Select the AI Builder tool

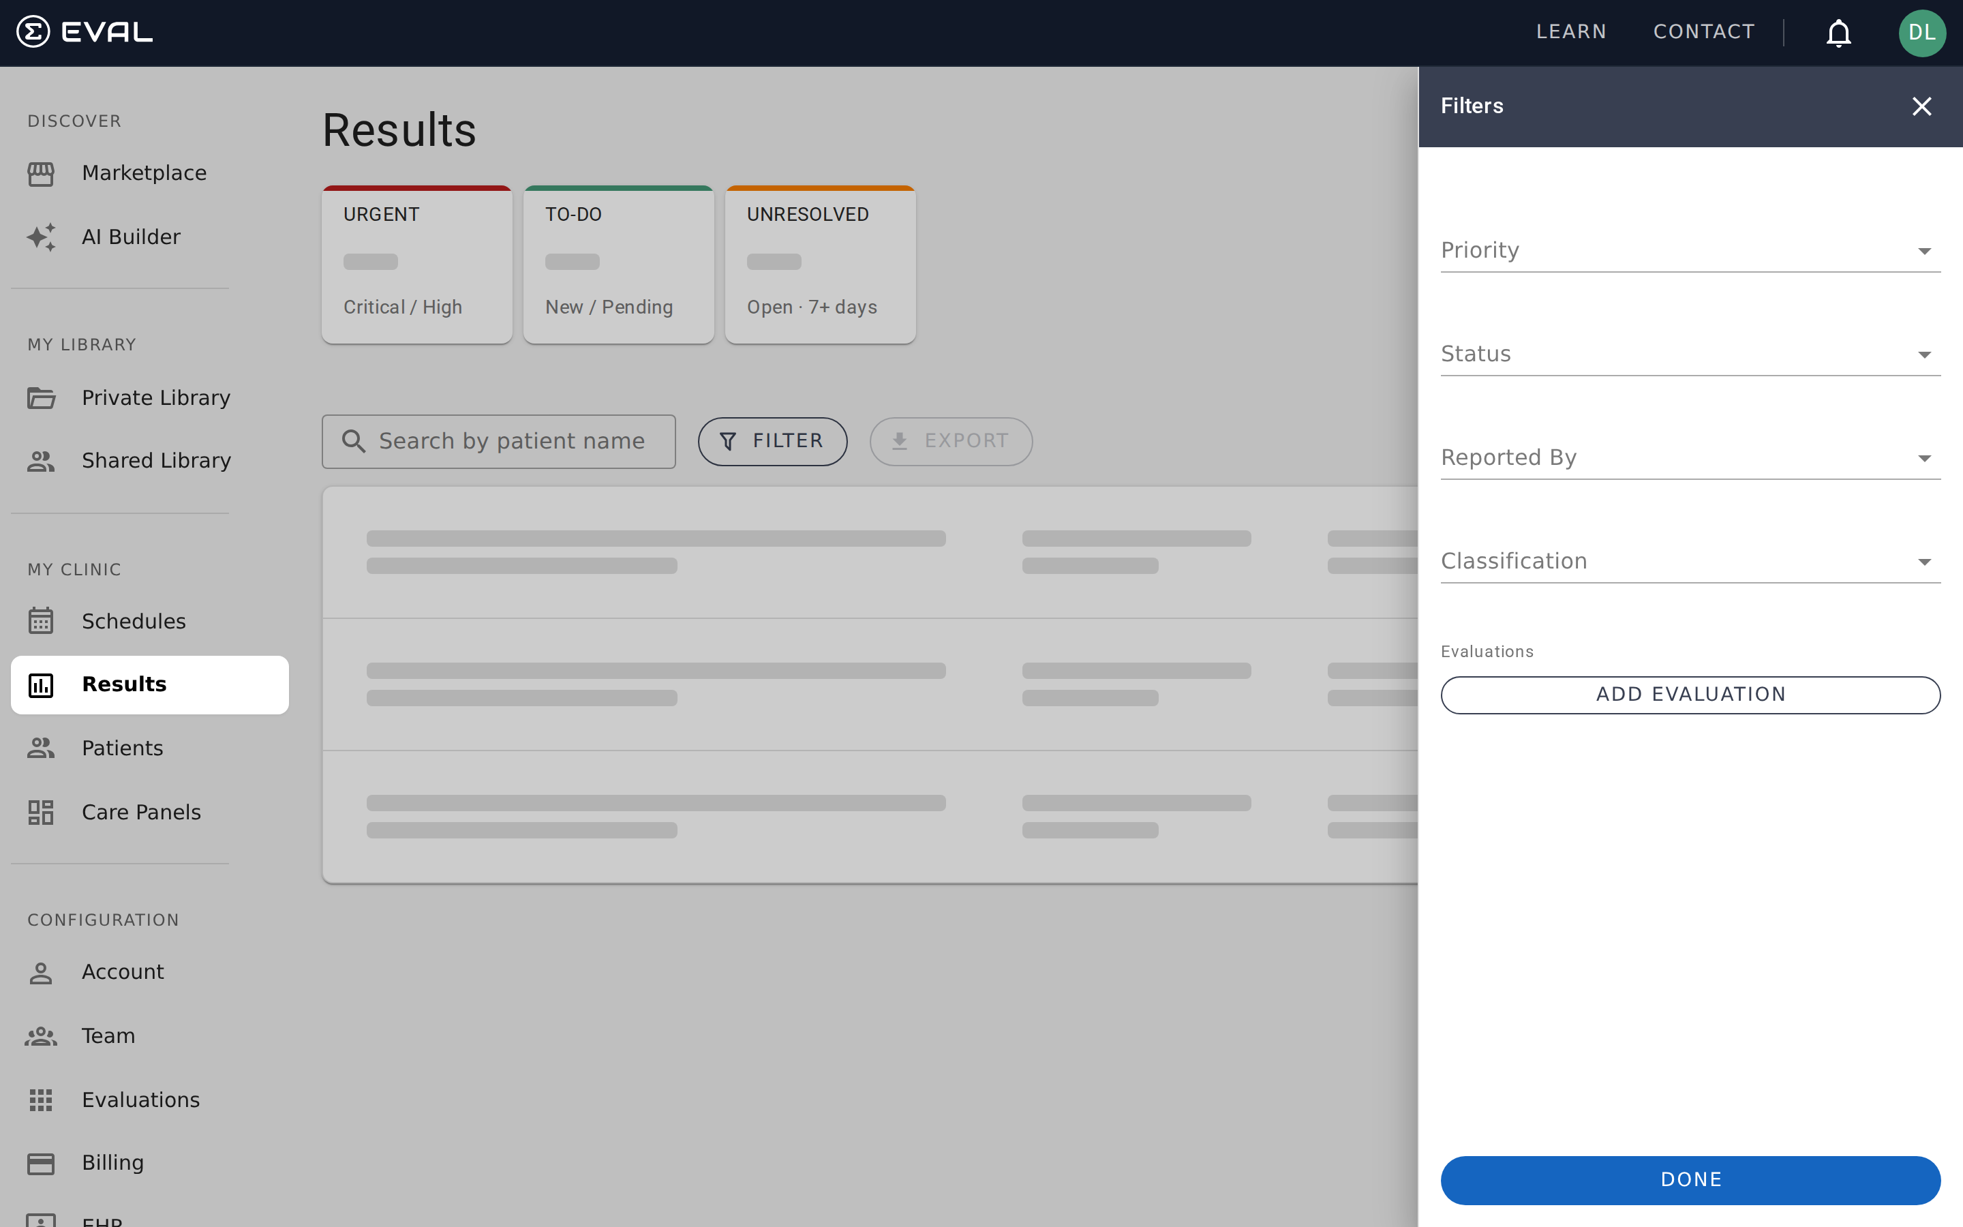pos(131,236)
